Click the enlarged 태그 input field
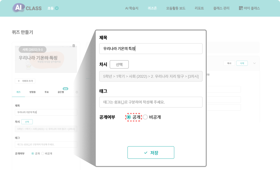Screen dimensions: 280x170 pyautogui.click(x=151, y=102)
